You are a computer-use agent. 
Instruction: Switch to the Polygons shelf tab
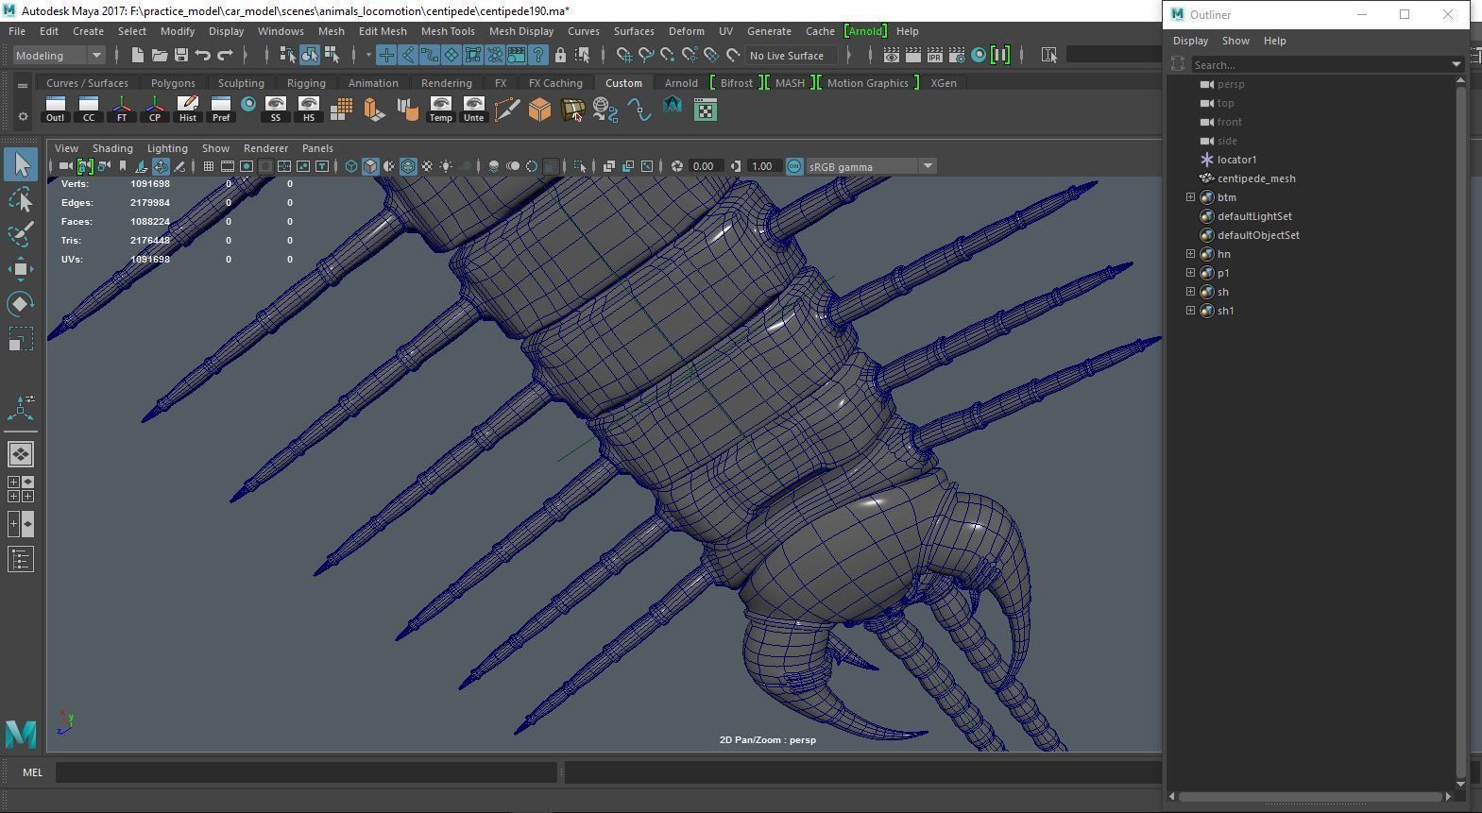coord(173,83)
